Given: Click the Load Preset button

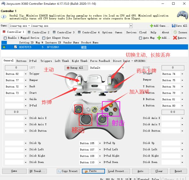Looking at the screenshot, I should 118,171.
